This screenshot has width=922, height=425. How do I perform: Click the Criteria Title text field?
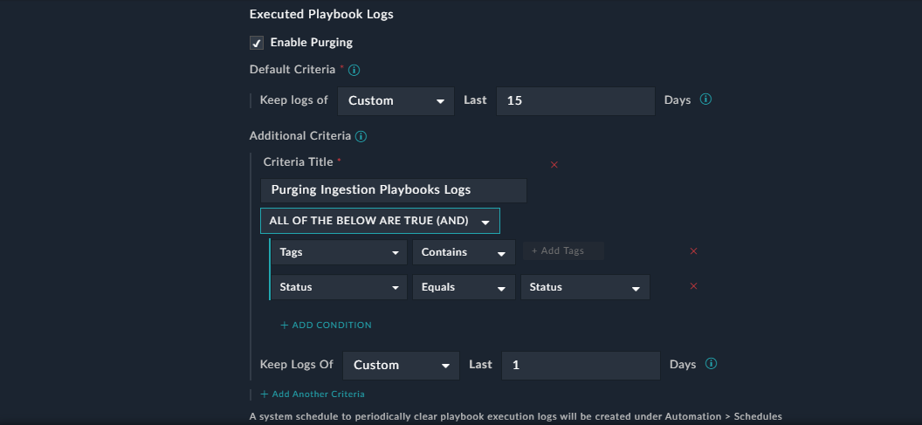[x=393, y=190]
